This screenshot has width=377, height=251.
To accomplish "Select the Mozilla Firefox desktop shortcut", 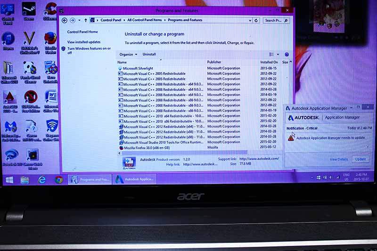I will click(50, 43).
